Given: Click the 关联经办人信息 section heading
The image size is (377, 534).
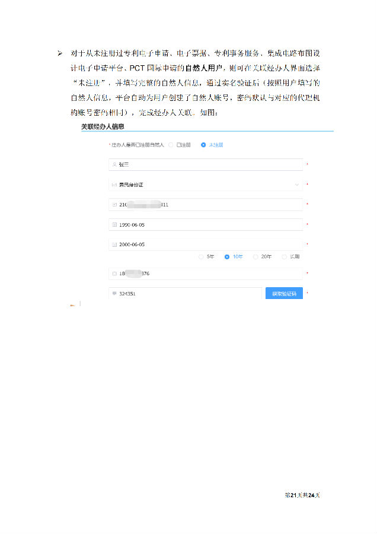Looking at the screenshot, I should (x=103, y=126).
